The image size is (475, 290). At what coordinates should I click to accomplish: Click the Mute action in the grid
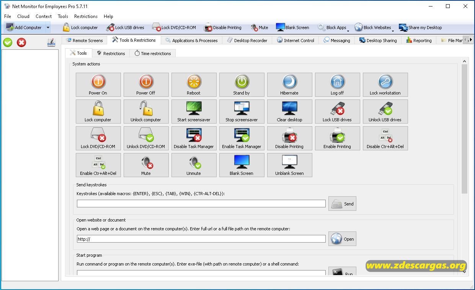[x=146, y=165]
